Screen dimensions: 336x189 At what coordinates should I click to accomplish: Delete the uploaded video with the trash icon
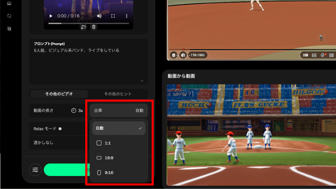[x=94, y=27]
